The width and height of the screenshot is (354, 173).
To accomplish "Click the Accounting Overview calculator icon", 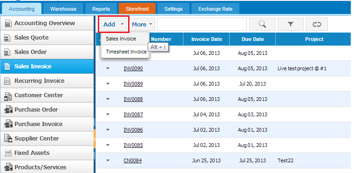I will [8, 23].
